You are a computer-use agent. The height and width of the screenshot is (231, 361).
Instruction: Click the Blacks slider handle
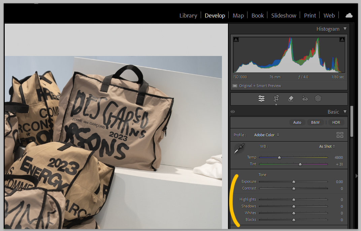(294, 220)
